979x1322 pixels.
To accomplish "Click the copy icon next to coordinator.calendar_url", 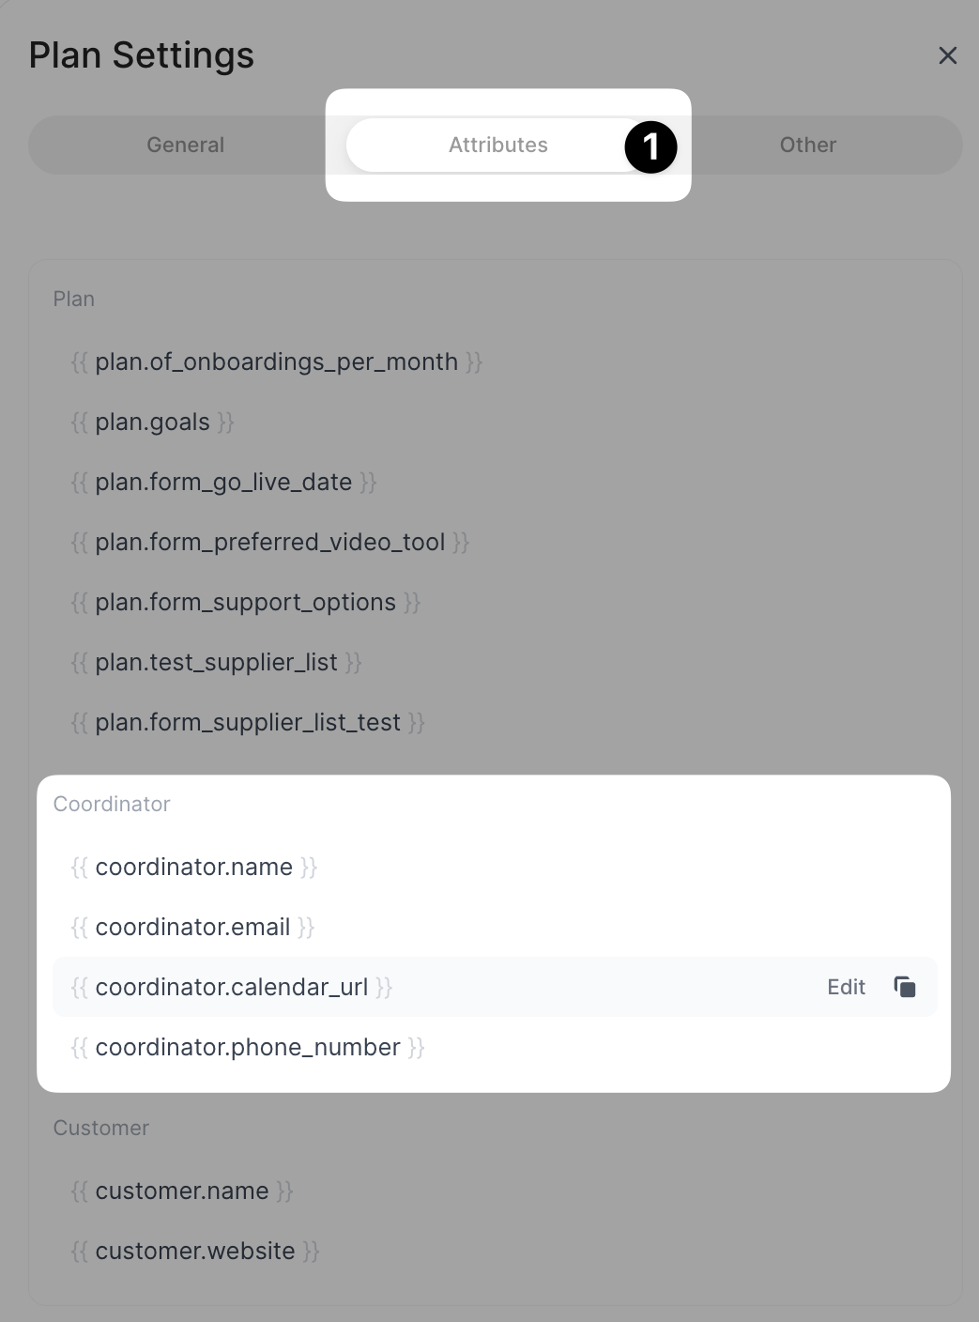I will tap(904, 987).
